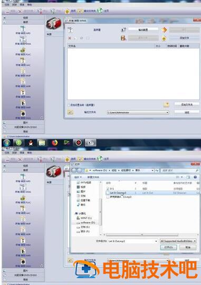
Task: Open the All Supported Audio&Video filter dropdown
Action: click(178, 241)
